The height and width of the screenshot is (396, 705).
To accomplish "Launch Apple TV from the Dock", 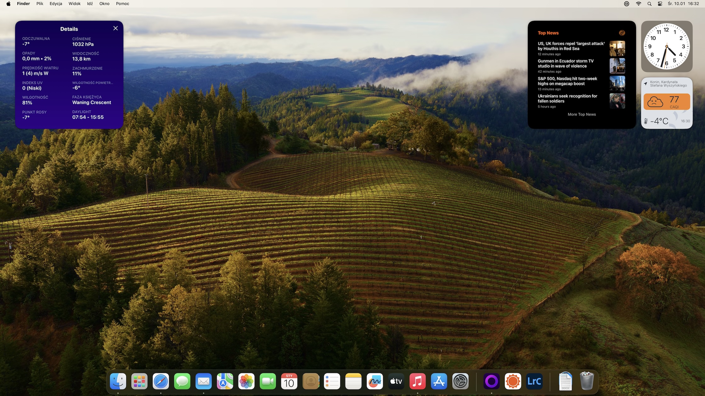I will tap(396, 381).
